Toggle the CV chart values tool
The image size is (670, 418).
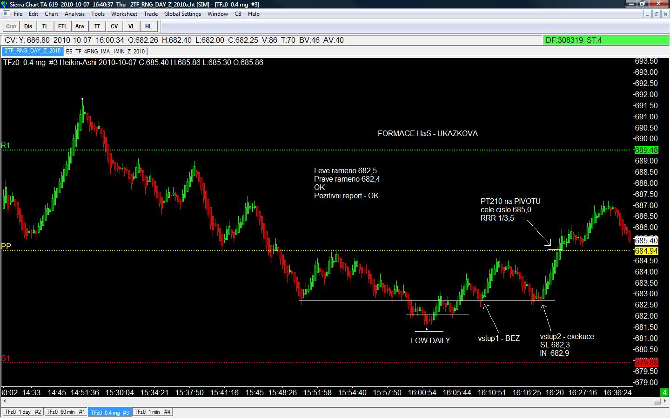pyautogui.click(x=114, y=26)
